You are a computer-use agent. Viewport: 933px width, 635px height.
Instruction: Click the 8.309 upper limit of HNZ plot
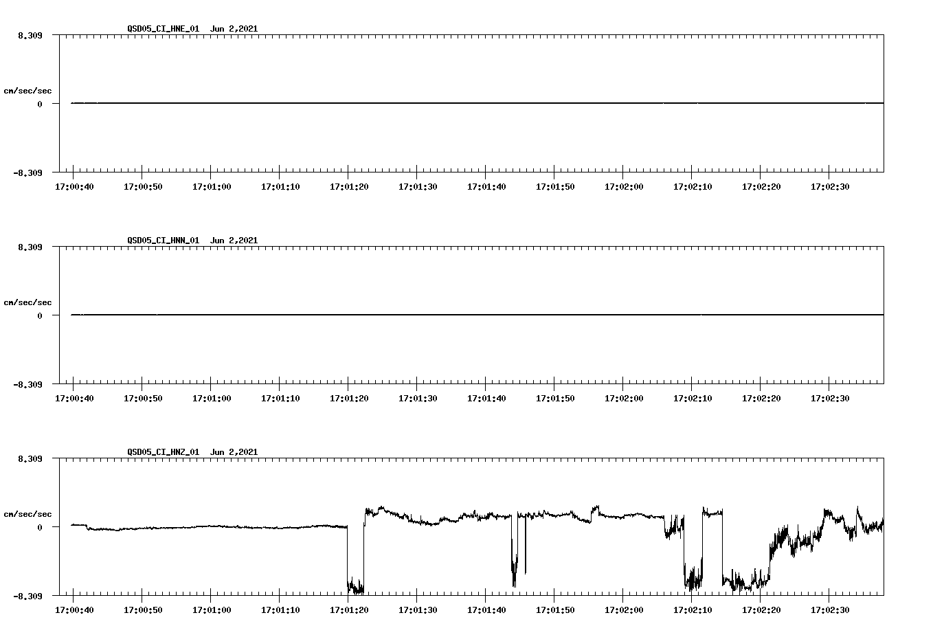coord(30,459)
